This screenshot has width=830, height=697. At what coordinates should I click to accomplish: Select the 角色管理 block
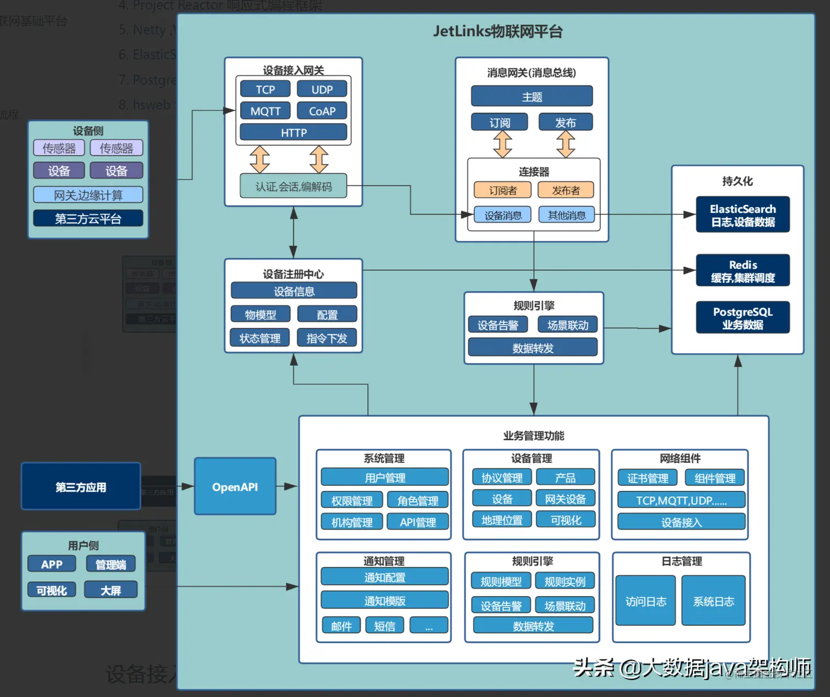[418, 501]
